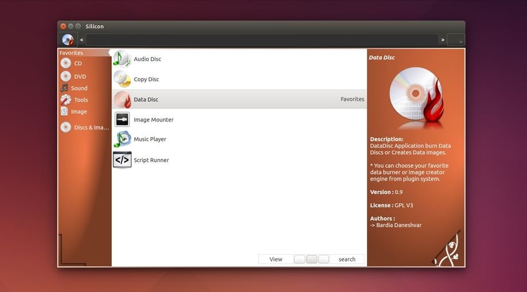
Task: Open the dropdown at the top-right corner
Action: point(456,40)
